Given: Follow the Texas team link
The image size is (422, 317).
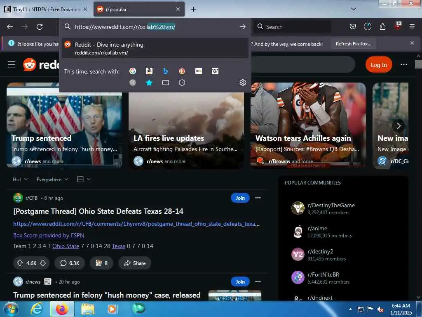Looking at the screenshot, I should [x=119, y=246].
